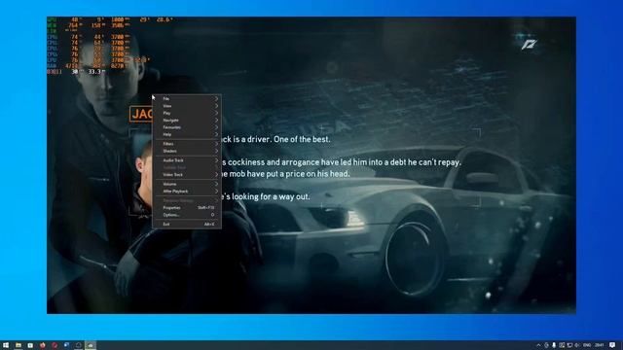Open the Audio Track submenu
This screenshot has width=623, height=350.
187,160
